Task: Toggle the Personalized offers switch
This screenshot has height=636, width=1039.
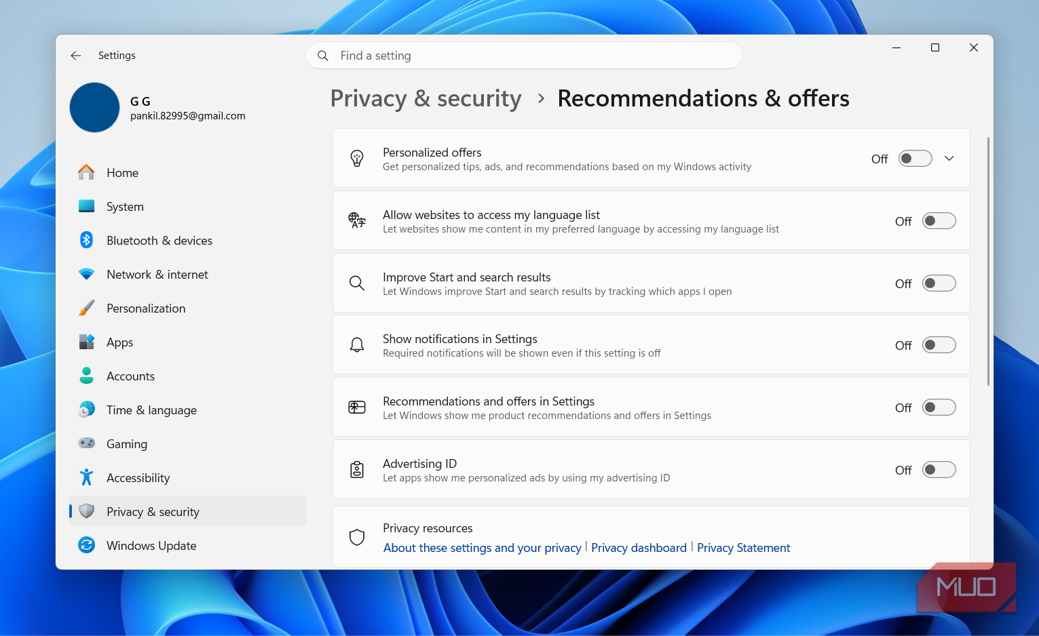Action: pos(915,159)
